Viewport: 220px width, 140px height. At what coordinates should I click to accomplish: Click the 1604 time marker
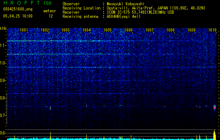click(x=87, y=30)
